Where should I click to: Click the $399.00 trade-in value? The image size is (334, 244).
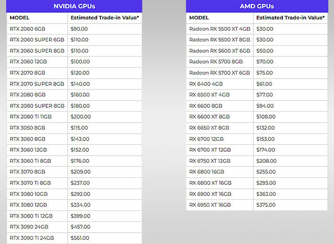coord(81,216)
